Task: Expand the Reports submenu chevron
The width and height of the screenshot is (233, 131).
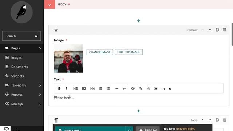Action: pyautogui.click(x=40, y=95)
